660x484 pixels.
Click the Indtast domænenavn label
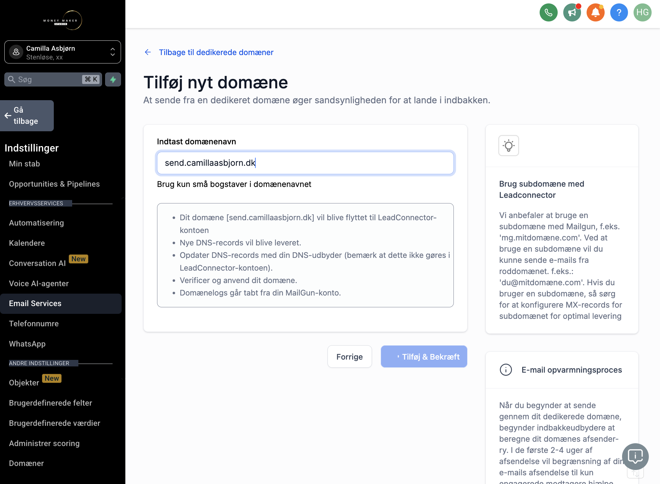click(x=196, y=142)
